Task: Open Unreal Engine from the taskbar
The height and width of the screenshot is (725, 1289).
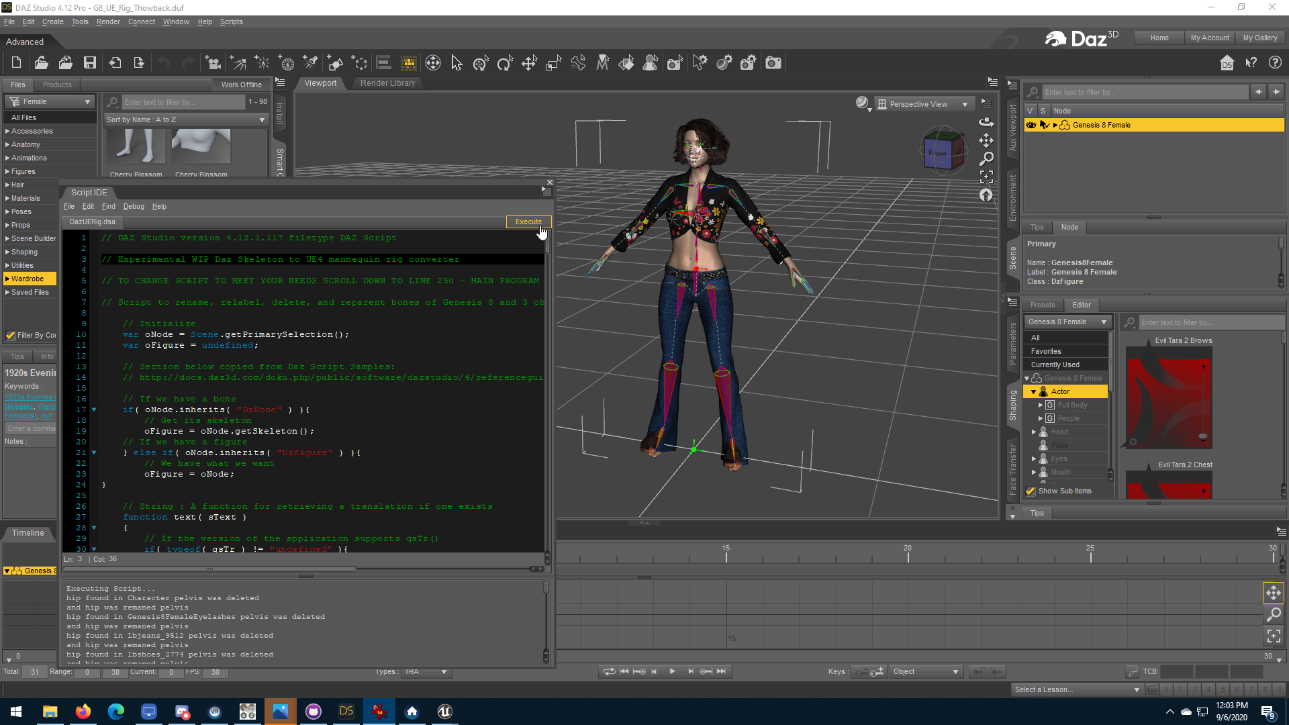Action: click(x=444, y=712)
